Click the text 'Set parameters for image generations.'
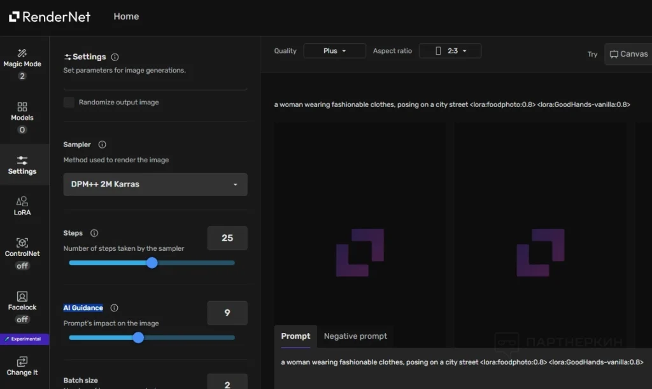The height and width of the screenshot is (389, 652). pos(124,70)
